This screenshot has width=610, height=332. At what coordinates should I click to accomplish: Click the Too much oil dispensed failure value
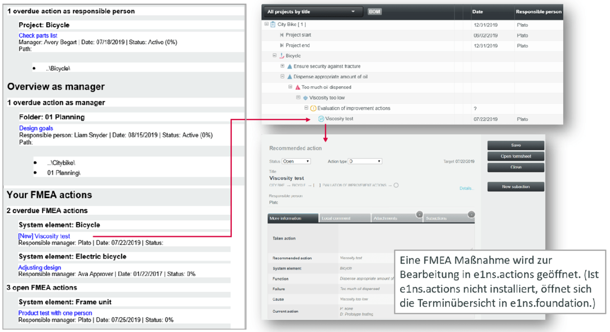coord(360,289)
